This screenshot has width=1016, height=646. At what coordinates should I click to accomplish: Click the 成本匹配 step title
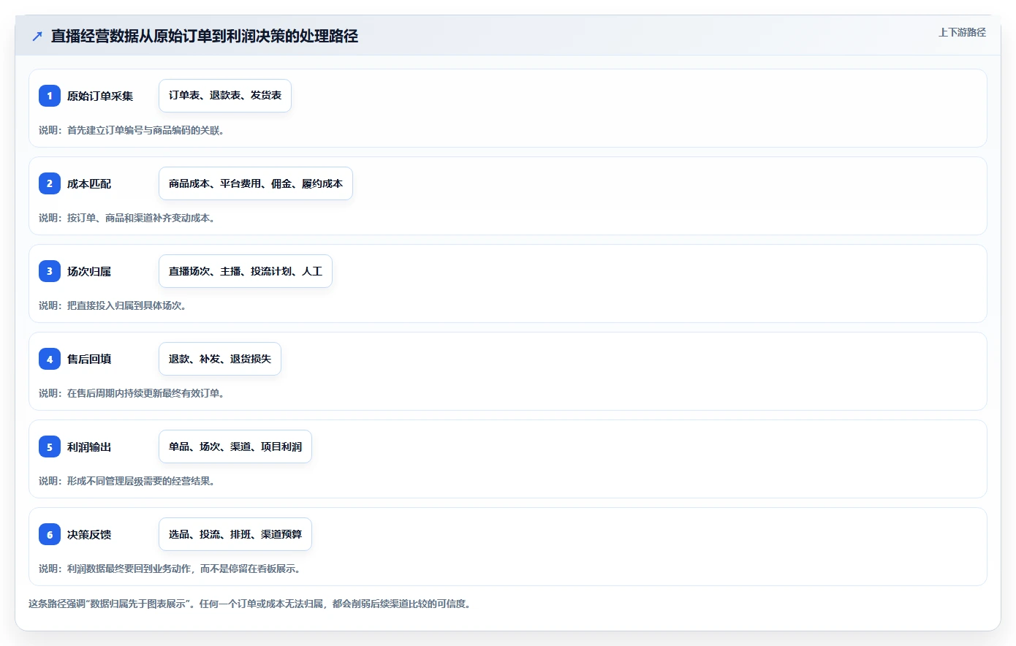89,183
